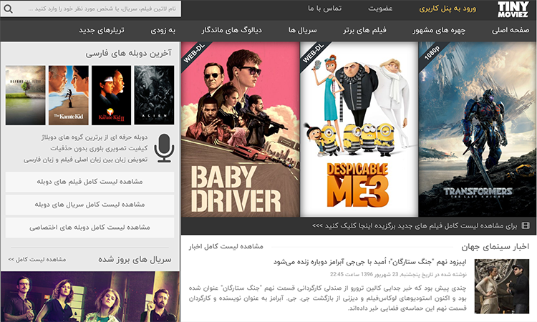Image resolution: width=537 pixels, height=322 pixels.
Task: Click the کیفیت تصویری بلوری feature text line
Action: click(99, 148)
